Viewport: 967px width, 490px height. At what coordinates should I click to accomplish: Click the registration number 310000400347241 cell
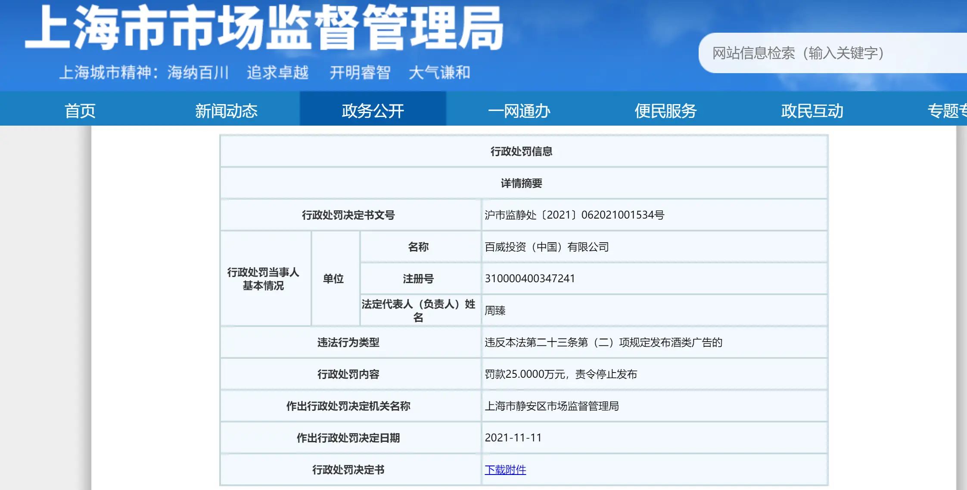[530, 278]
